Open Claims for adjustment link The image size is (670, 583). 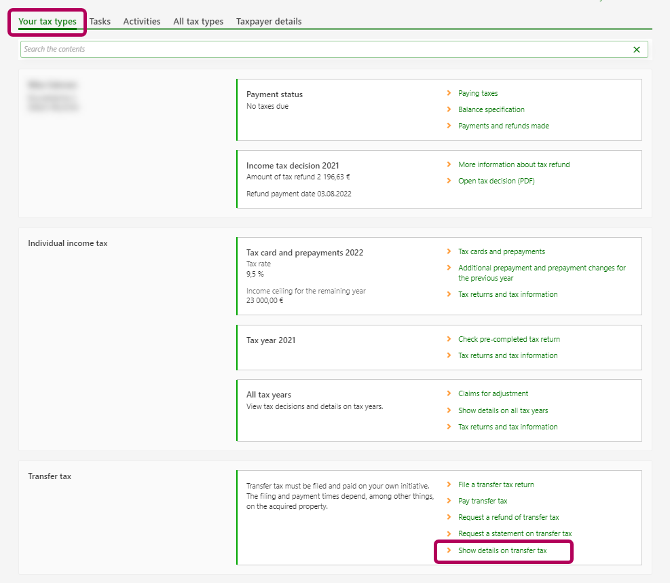click(493, 393)
